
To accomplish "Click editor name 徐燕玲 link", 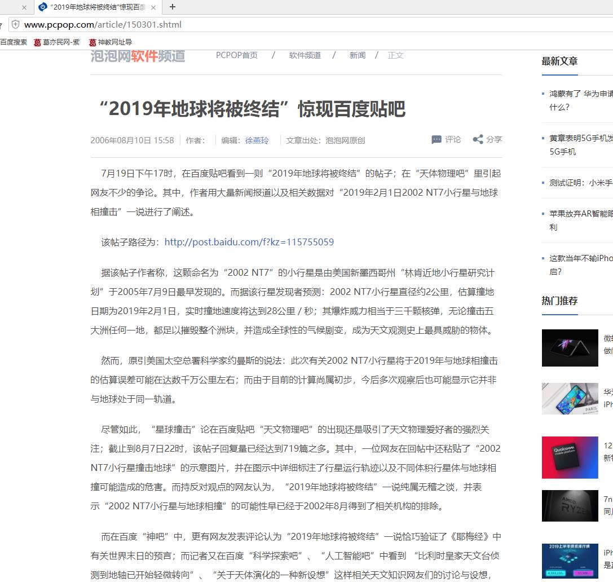I will coord(257,140).
